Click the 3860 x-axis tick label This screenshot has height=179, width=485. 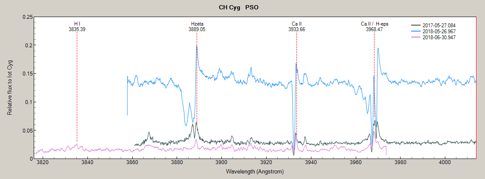coord(132,163)
